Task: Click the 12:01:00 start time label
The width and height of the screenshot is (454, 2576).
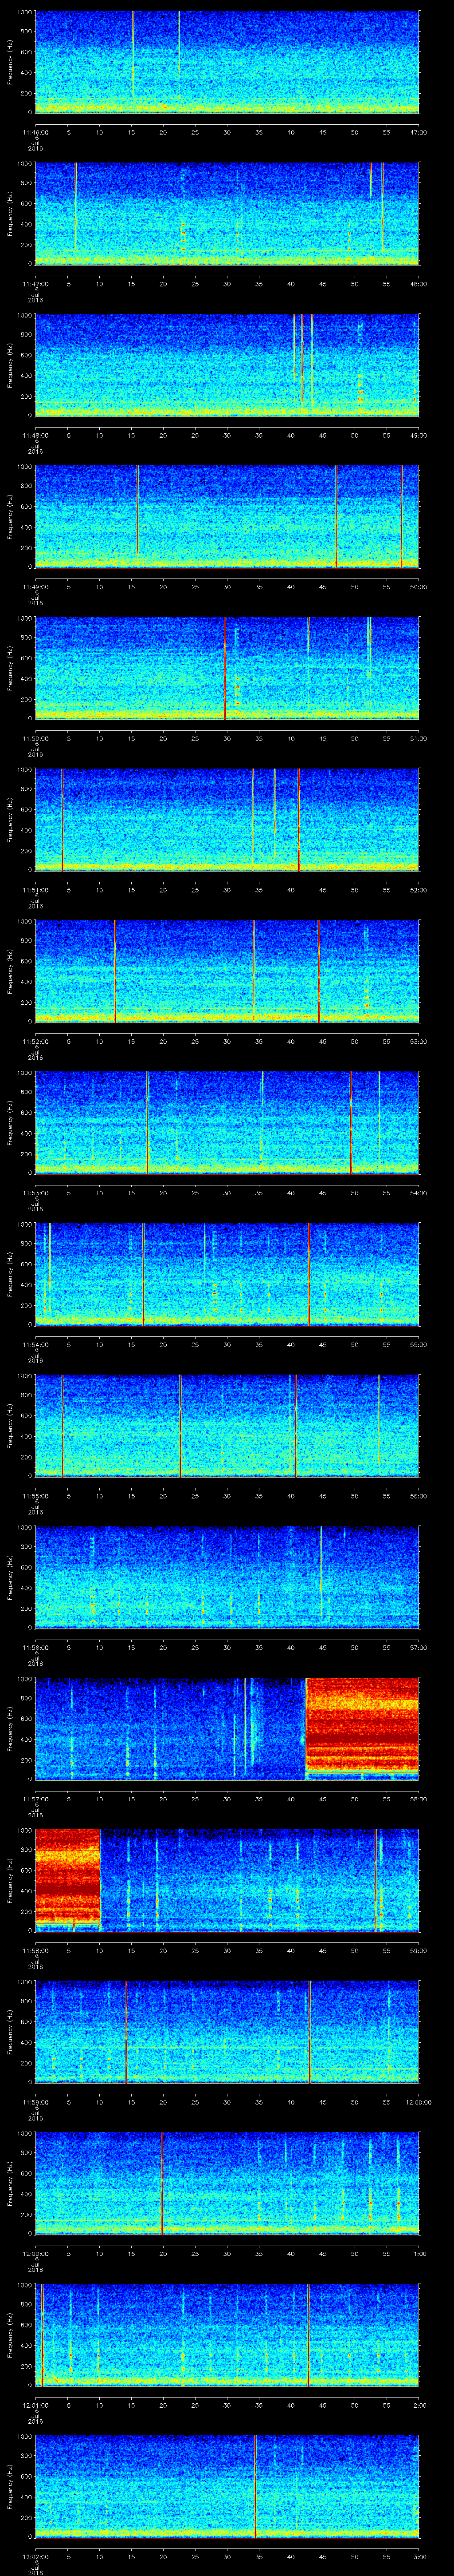Action: 36,2405
